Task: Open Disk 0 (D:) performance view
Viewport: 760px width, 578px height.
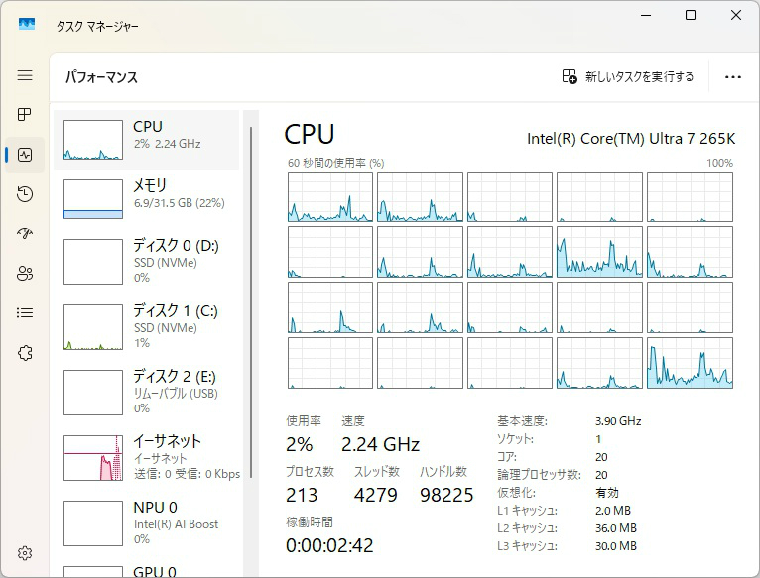Action: 149,261
